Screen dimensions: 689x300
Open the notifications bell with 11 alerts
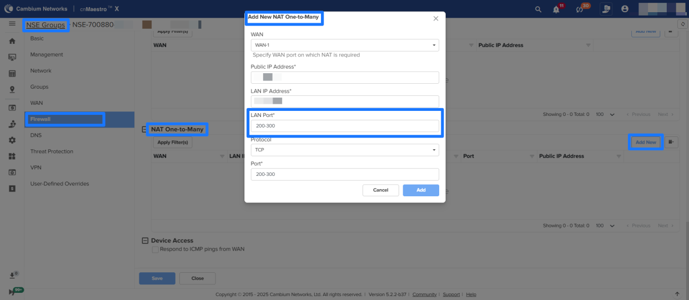556,9
